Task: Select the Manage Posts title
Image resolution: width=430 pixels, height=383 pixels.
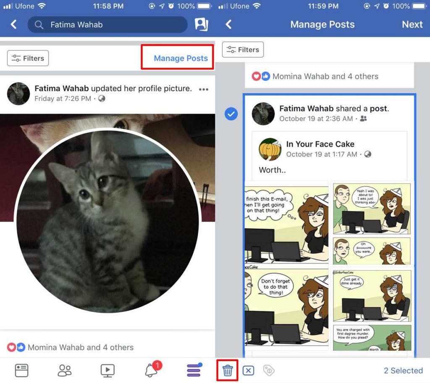Action: [322, 25]
